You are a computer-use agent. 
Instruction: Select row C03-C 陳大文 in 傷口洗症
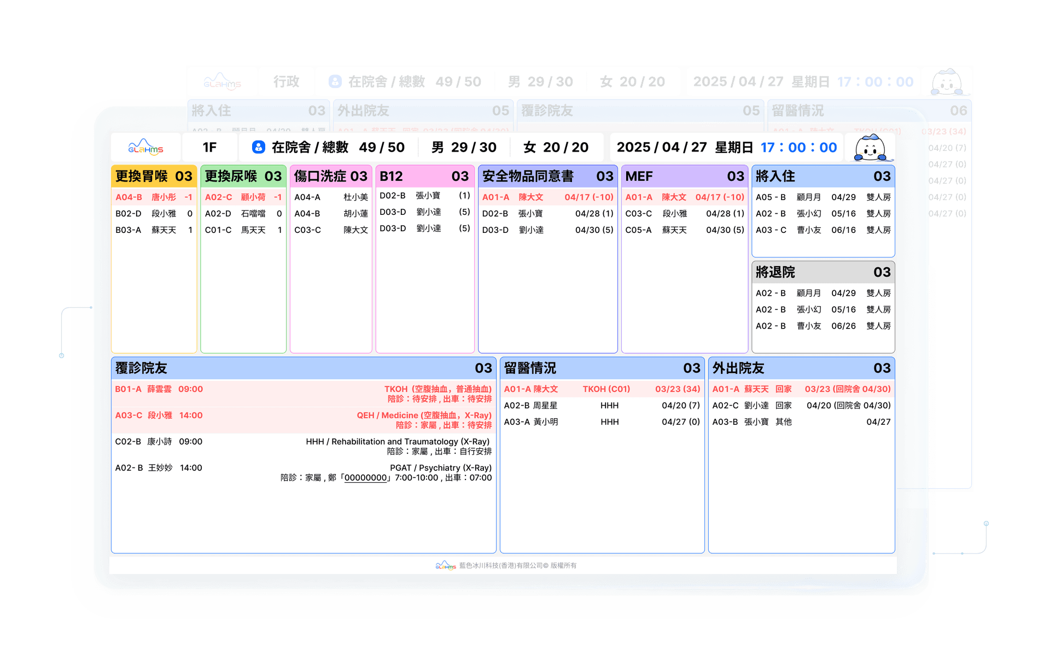[331, 230]
